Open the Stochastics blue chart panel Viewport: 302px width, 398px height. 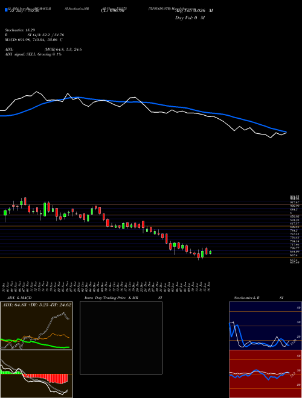tap(265, 326)
